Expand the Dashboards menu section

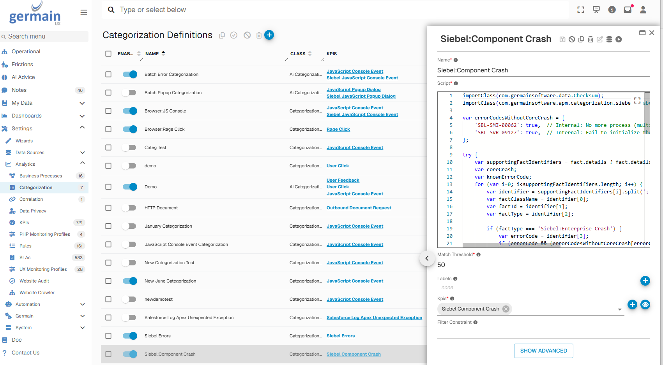point(82,116)
